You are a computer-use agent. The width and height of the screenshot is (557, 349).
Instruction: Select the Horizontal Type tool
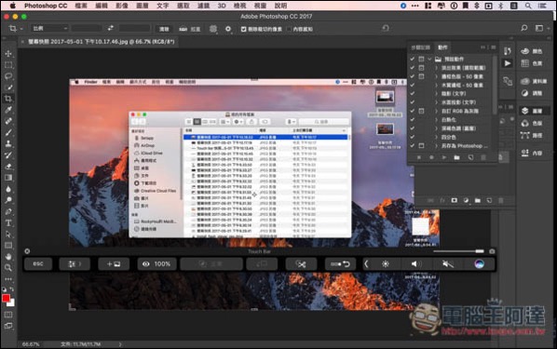(8, 223)
